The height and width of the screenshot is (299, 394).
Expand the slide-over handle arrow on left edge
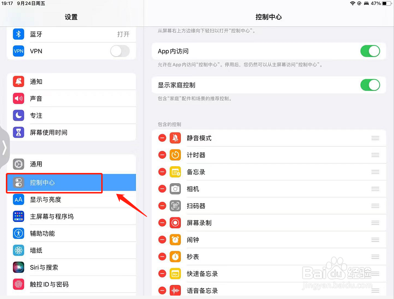point(4,148)
